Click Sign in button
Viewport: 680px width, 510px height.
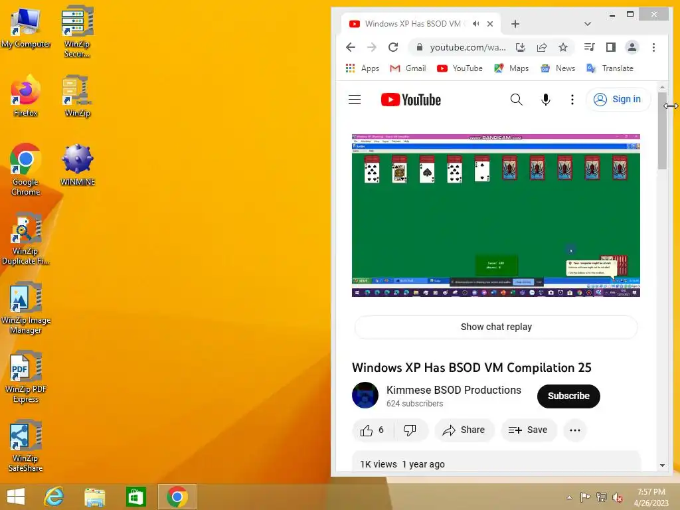(618, 100)
